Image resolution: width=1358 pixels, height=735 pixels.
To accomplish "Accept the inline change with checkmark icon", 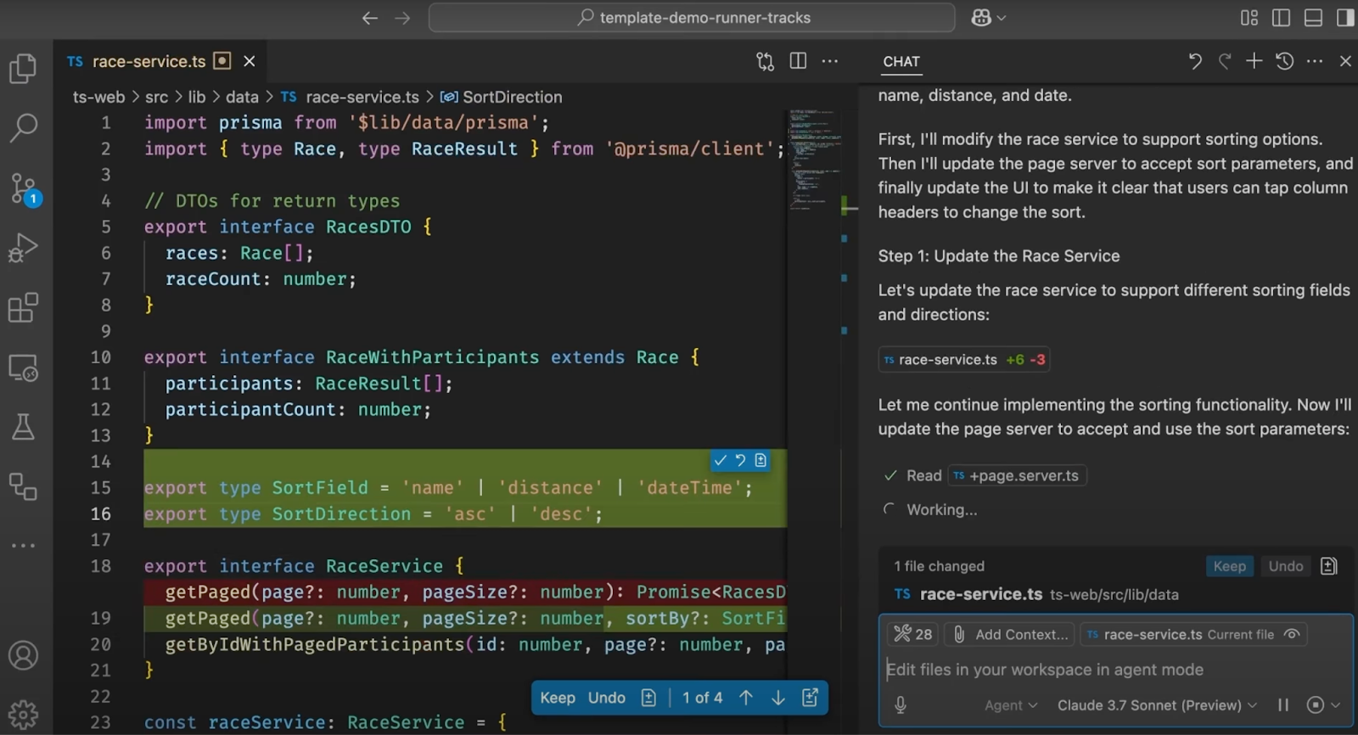I will [x=721, y=460].
